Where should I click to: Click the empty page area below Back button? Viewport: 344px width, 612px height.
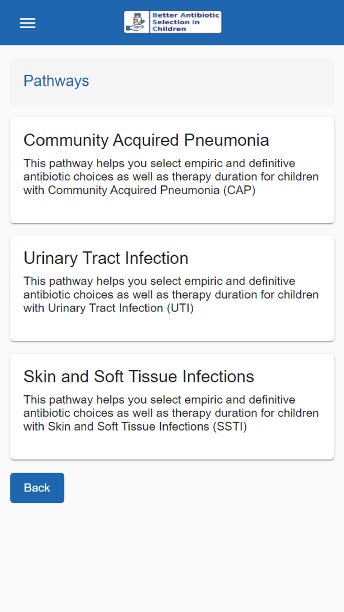[172, 558]
